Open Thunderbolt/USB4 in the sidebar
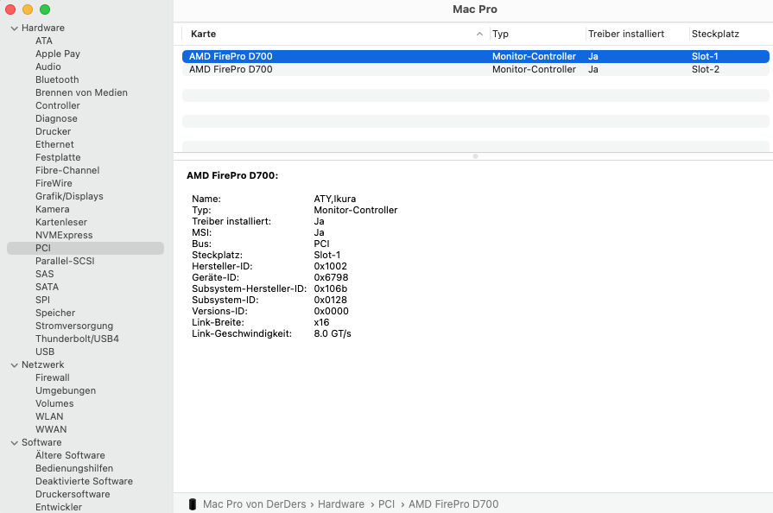 pos(78,339)
